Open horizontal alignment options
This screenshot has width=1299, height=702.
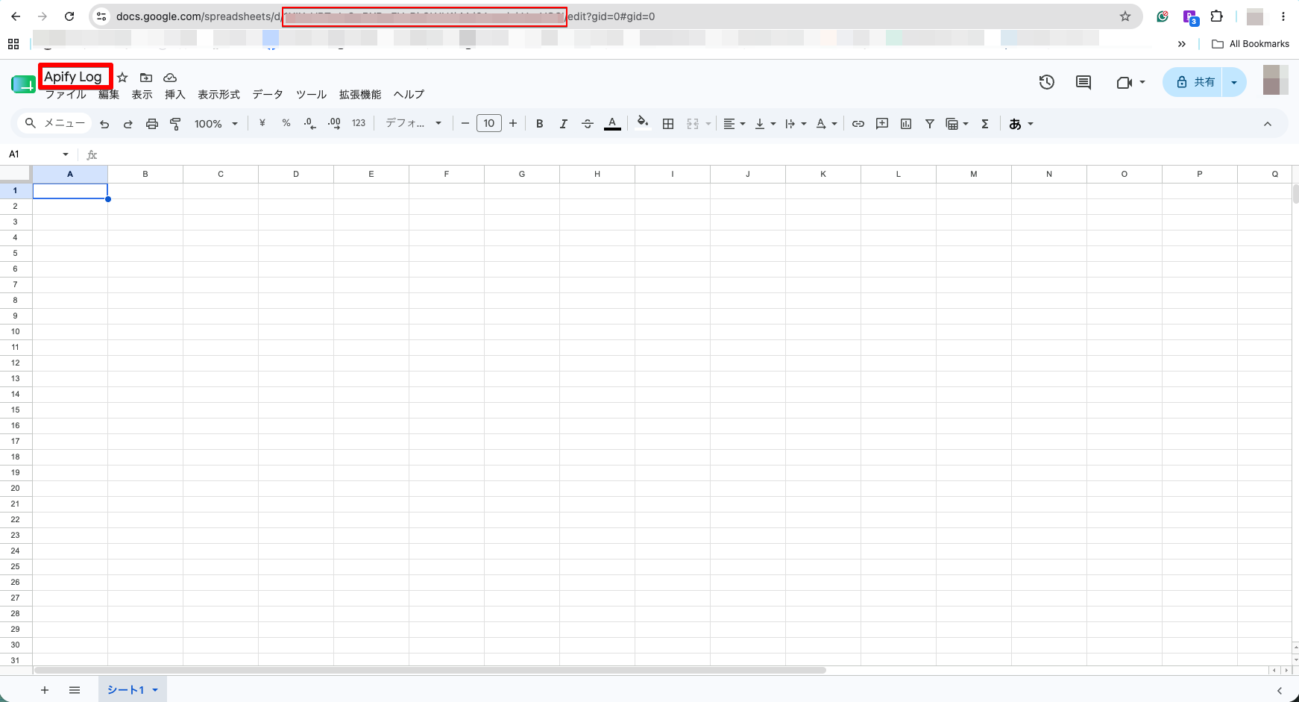[735, 124]
